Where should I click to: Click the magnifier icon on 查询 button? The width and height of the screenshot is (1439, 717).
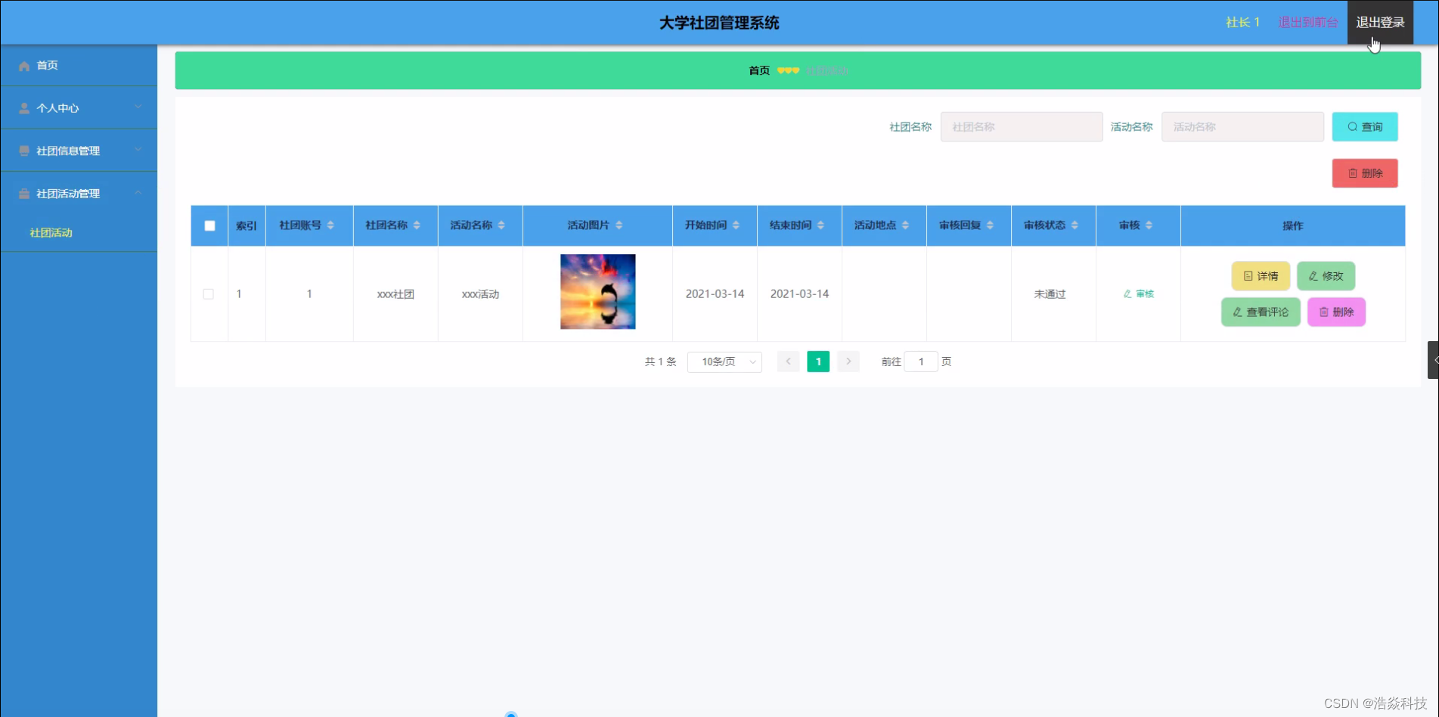coord(1353,126)
